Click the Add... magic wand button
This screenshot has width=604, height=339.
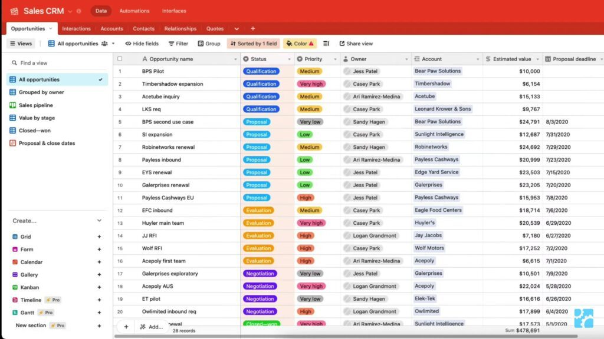(151, 327)
